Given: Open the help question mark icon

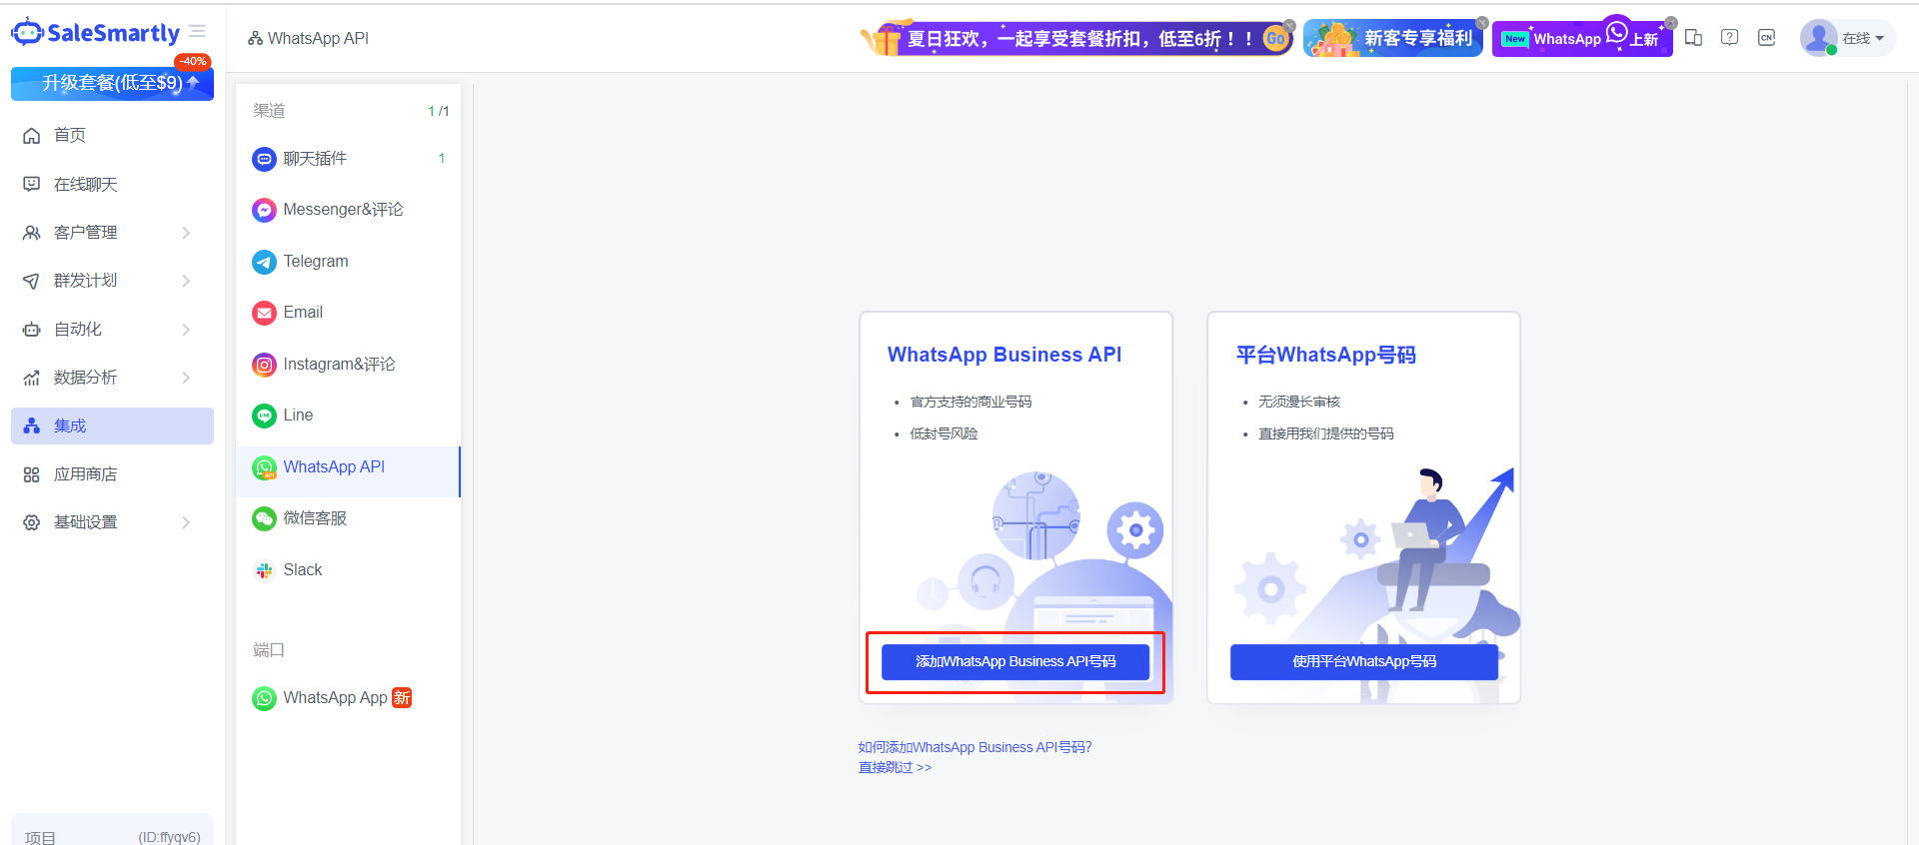Looking at the screenshot, I should 1730,38.
